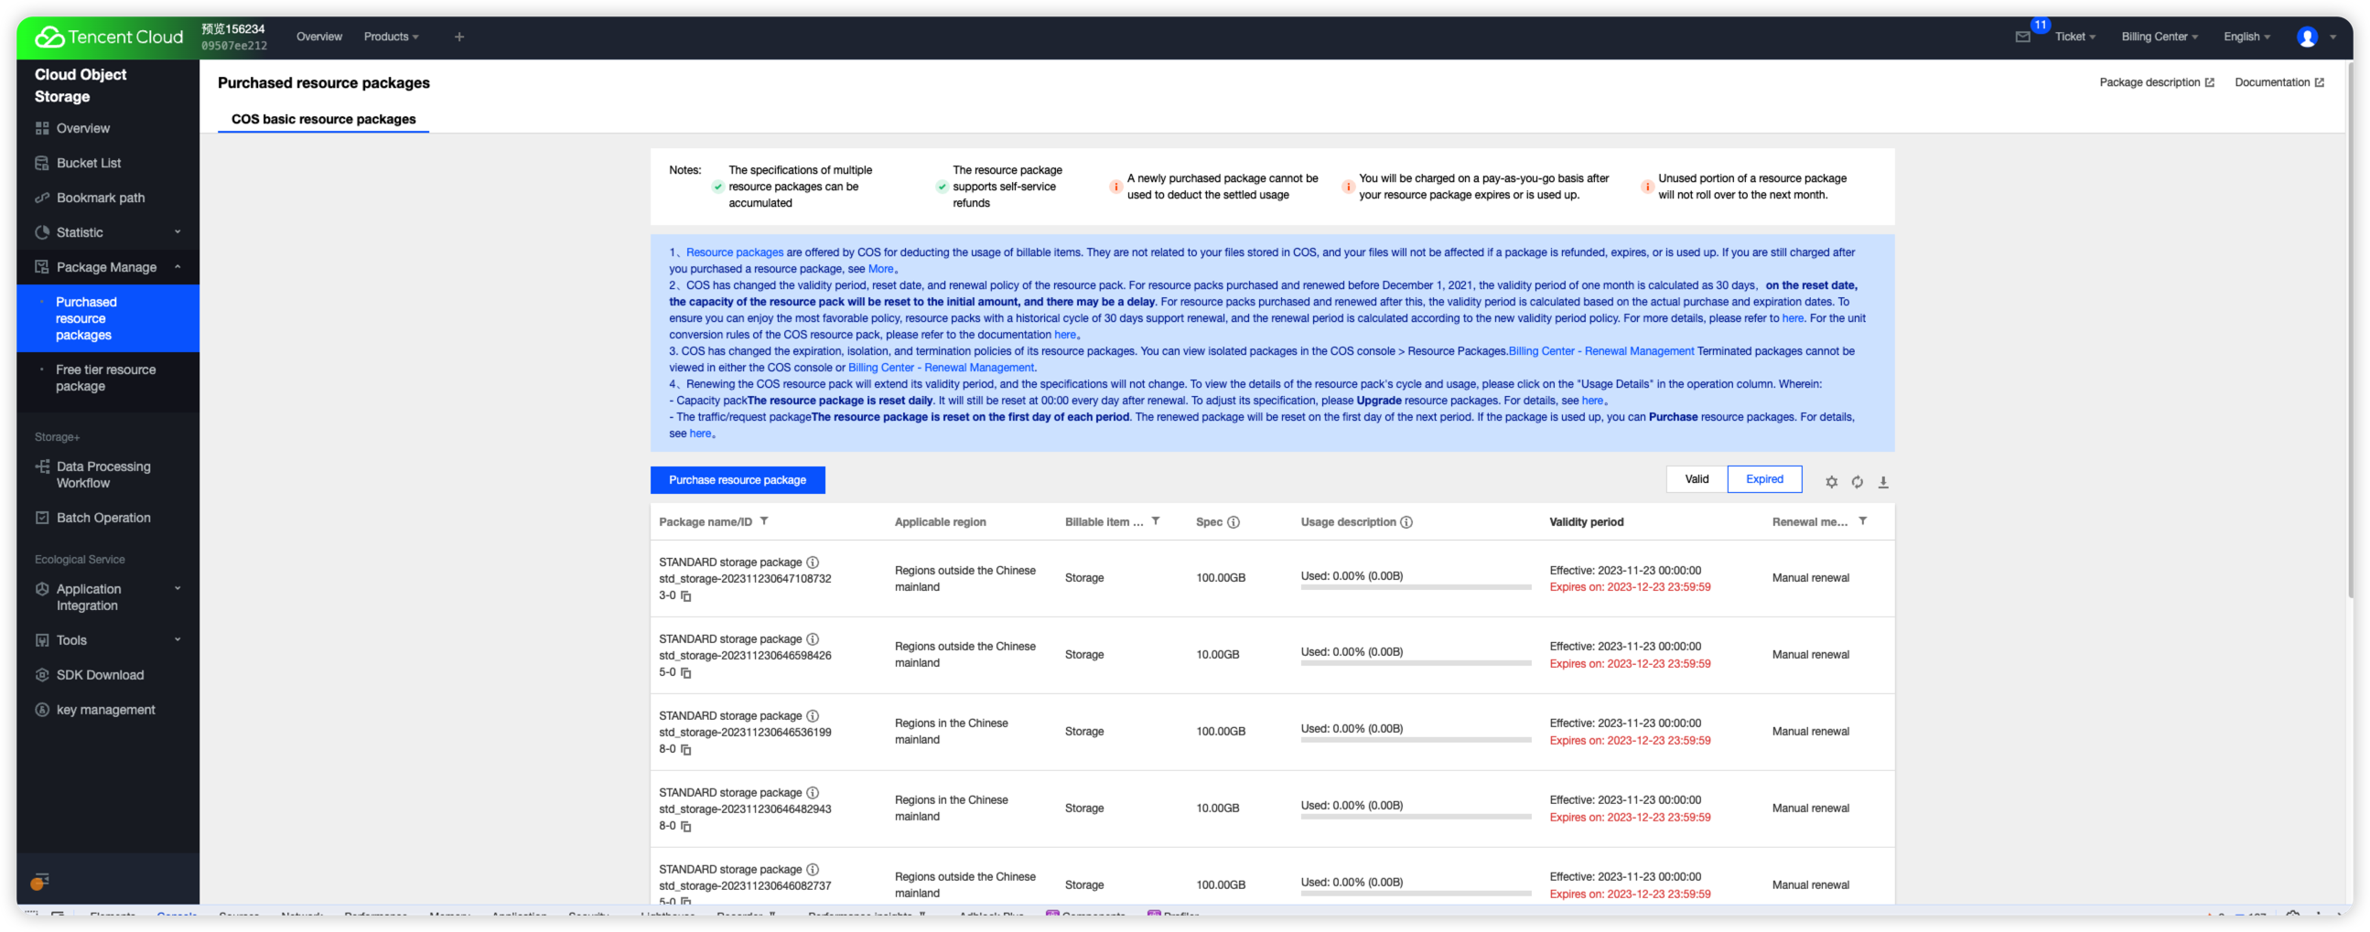Select COS basic resource packages tab
Screen dimensions: 2370x932
323,120
